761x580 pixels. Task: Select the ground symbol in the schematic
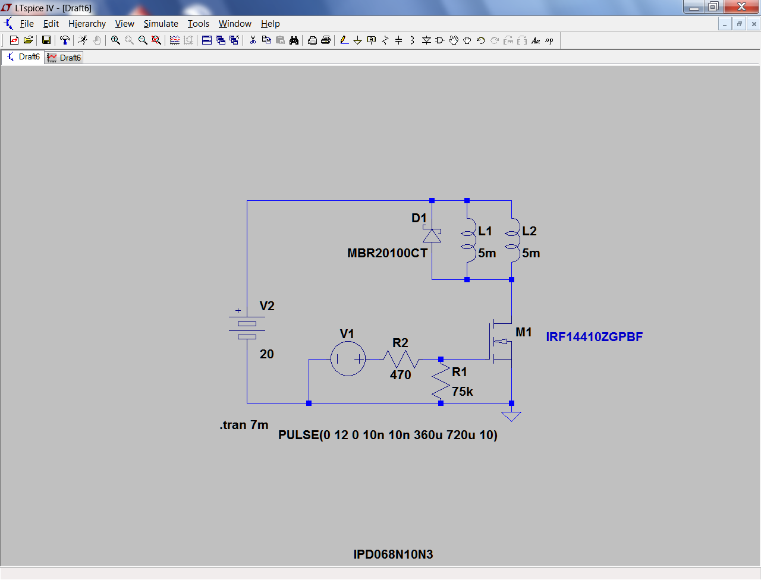pos(511,416)
